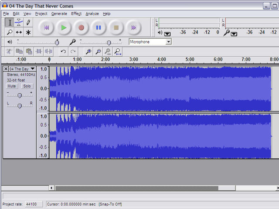
Task: Click the playback meter speaker icon
Action: click(160, 33)
